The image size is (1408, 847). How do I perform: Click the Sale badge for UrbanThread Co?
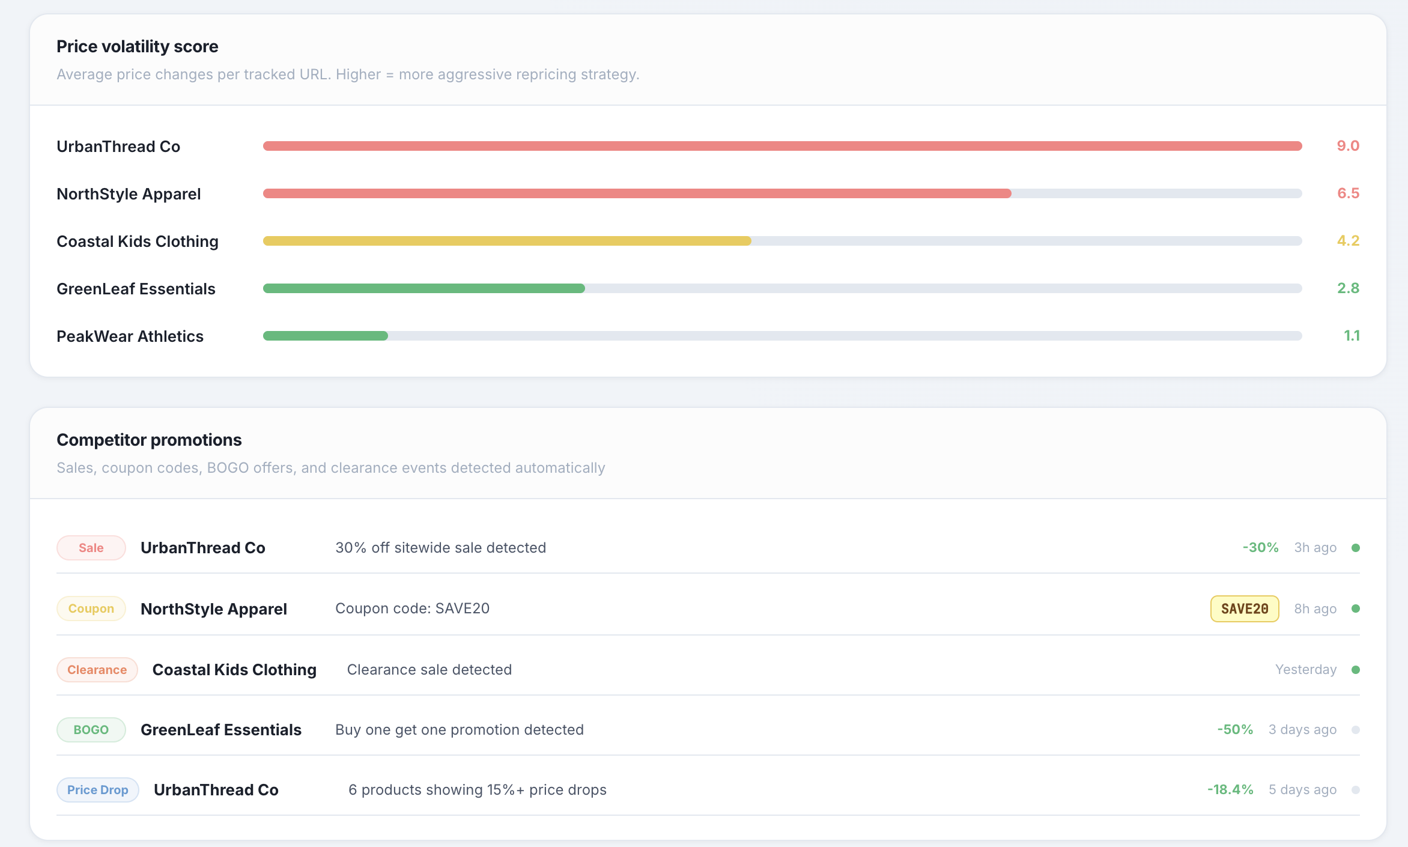[91, 547]
